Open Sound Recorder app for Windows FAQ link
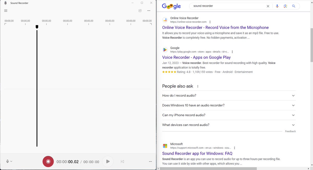The height and width of the screenshot is (170, 313). tap(197, 153)
